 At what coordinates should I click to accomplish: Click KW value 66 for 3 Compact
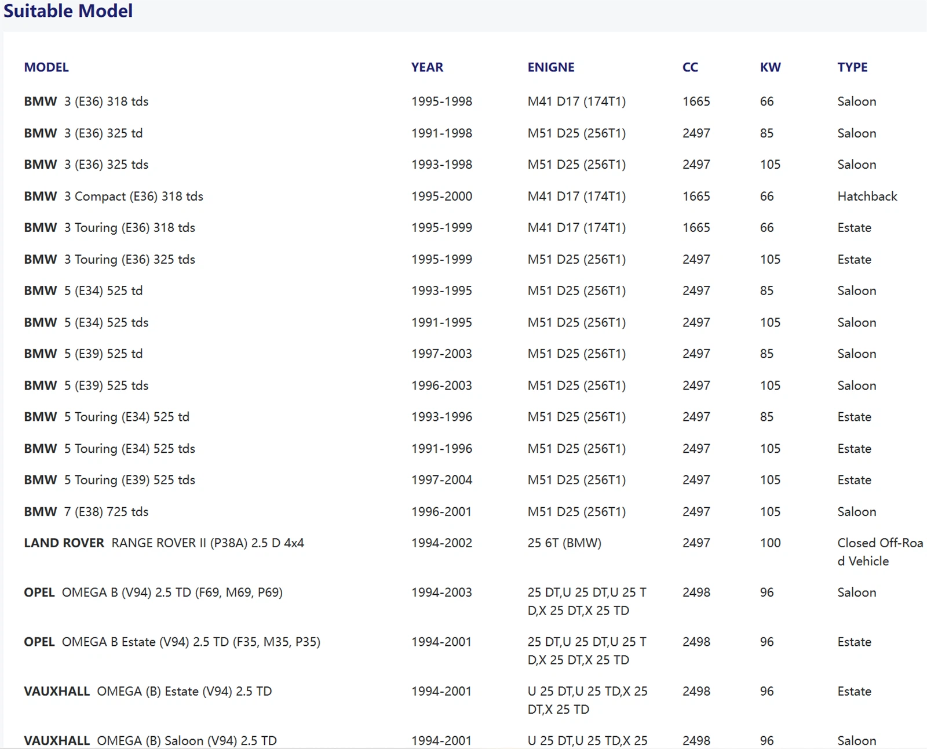(x=767, y=197)
